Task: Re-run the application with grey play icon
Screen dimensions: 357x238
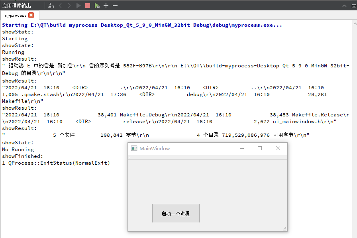Action: (78, 6)
